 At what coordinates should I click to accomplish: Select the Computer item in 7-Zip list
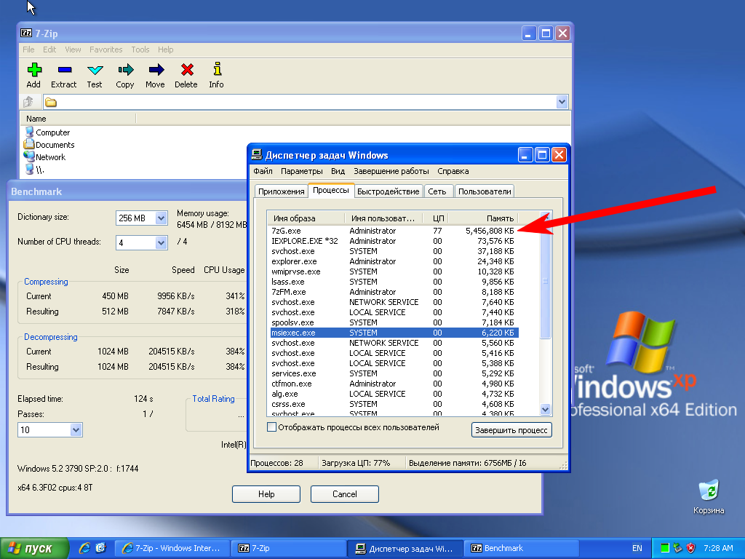(x=47, y=132)
